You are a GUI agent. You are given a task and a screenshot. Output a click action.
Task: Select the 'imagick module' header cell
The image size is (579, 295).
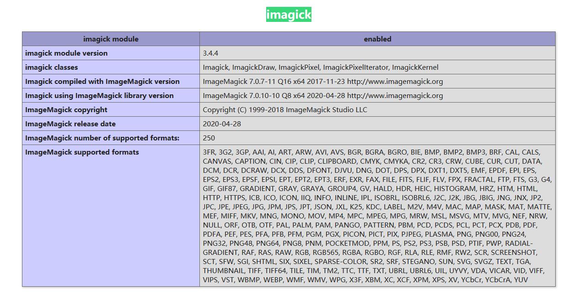(x=111, y=39)
